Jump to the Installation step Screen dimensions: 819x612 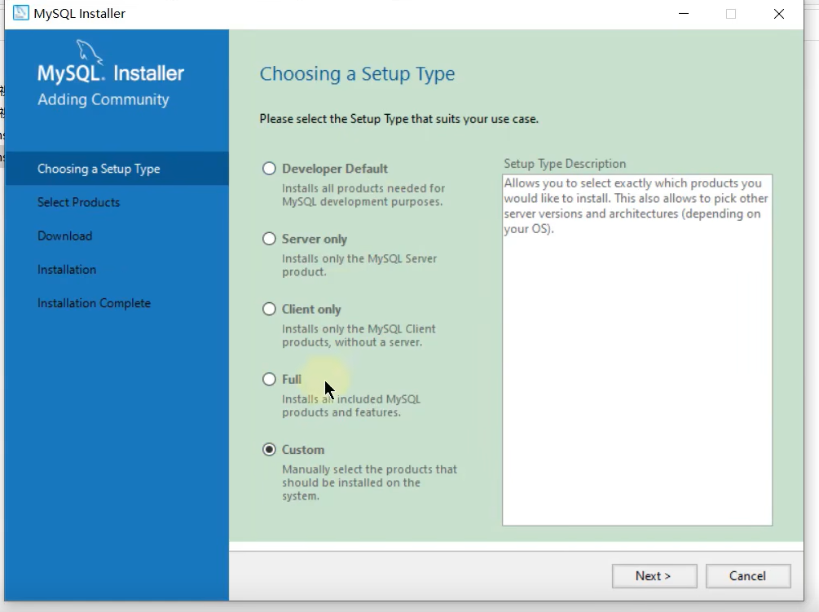[x=67, y=269]
